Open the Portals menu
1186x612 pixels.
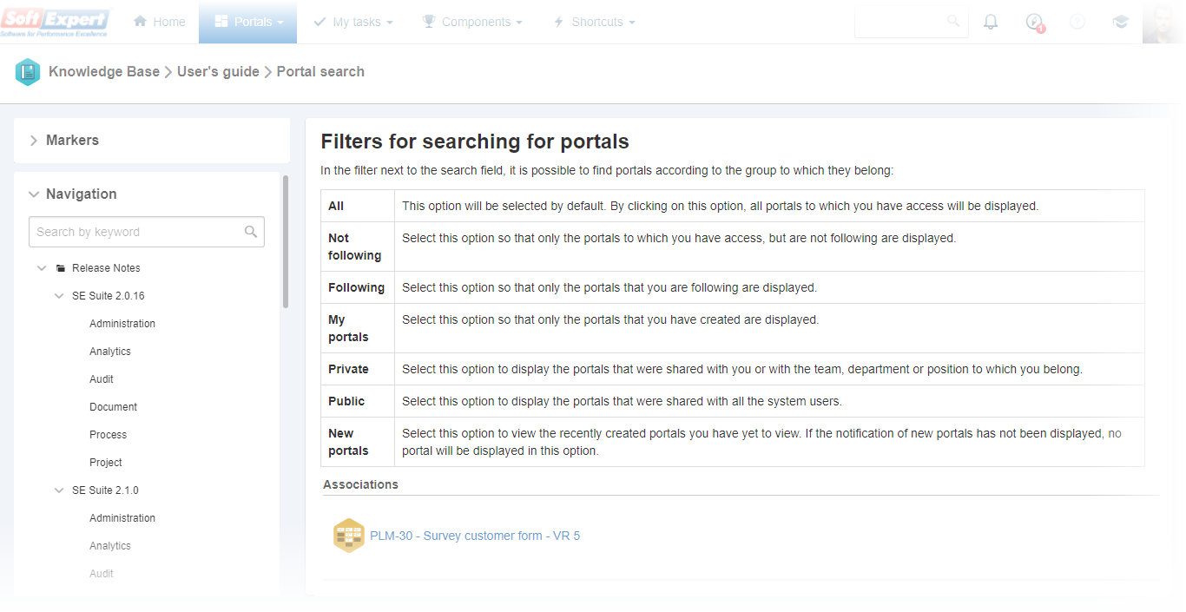248,22
